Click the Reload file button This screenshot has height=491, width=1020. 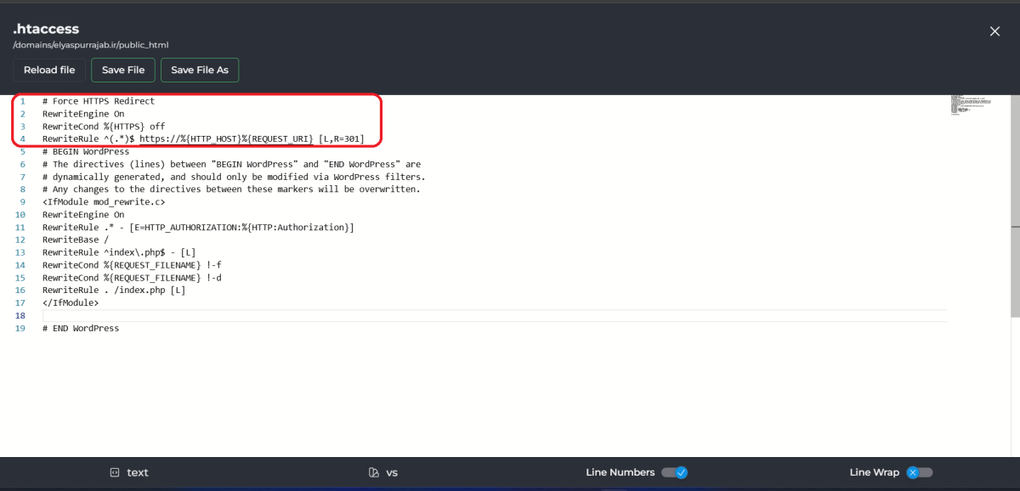(x=49, y=70)
